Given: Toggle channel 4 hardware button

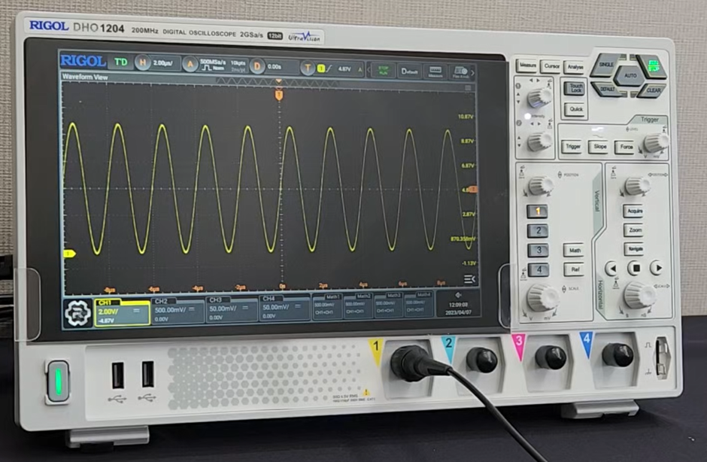Looking at the screenshot, I should click(x=539, y=270).
